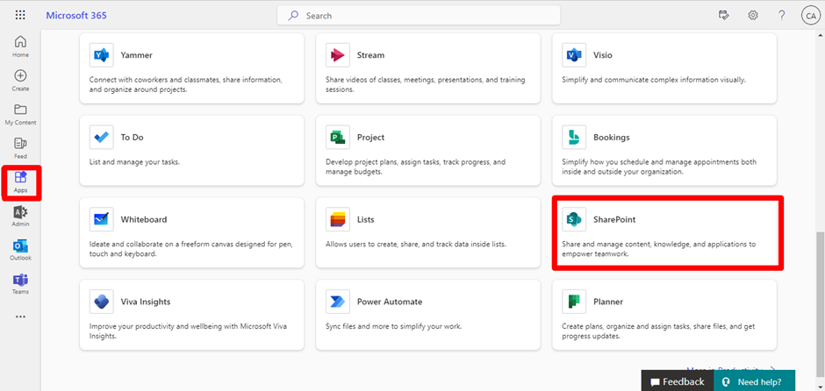Select the Power Automate title text
Viewport: 825px width, 391px height.
click(390, 302)
